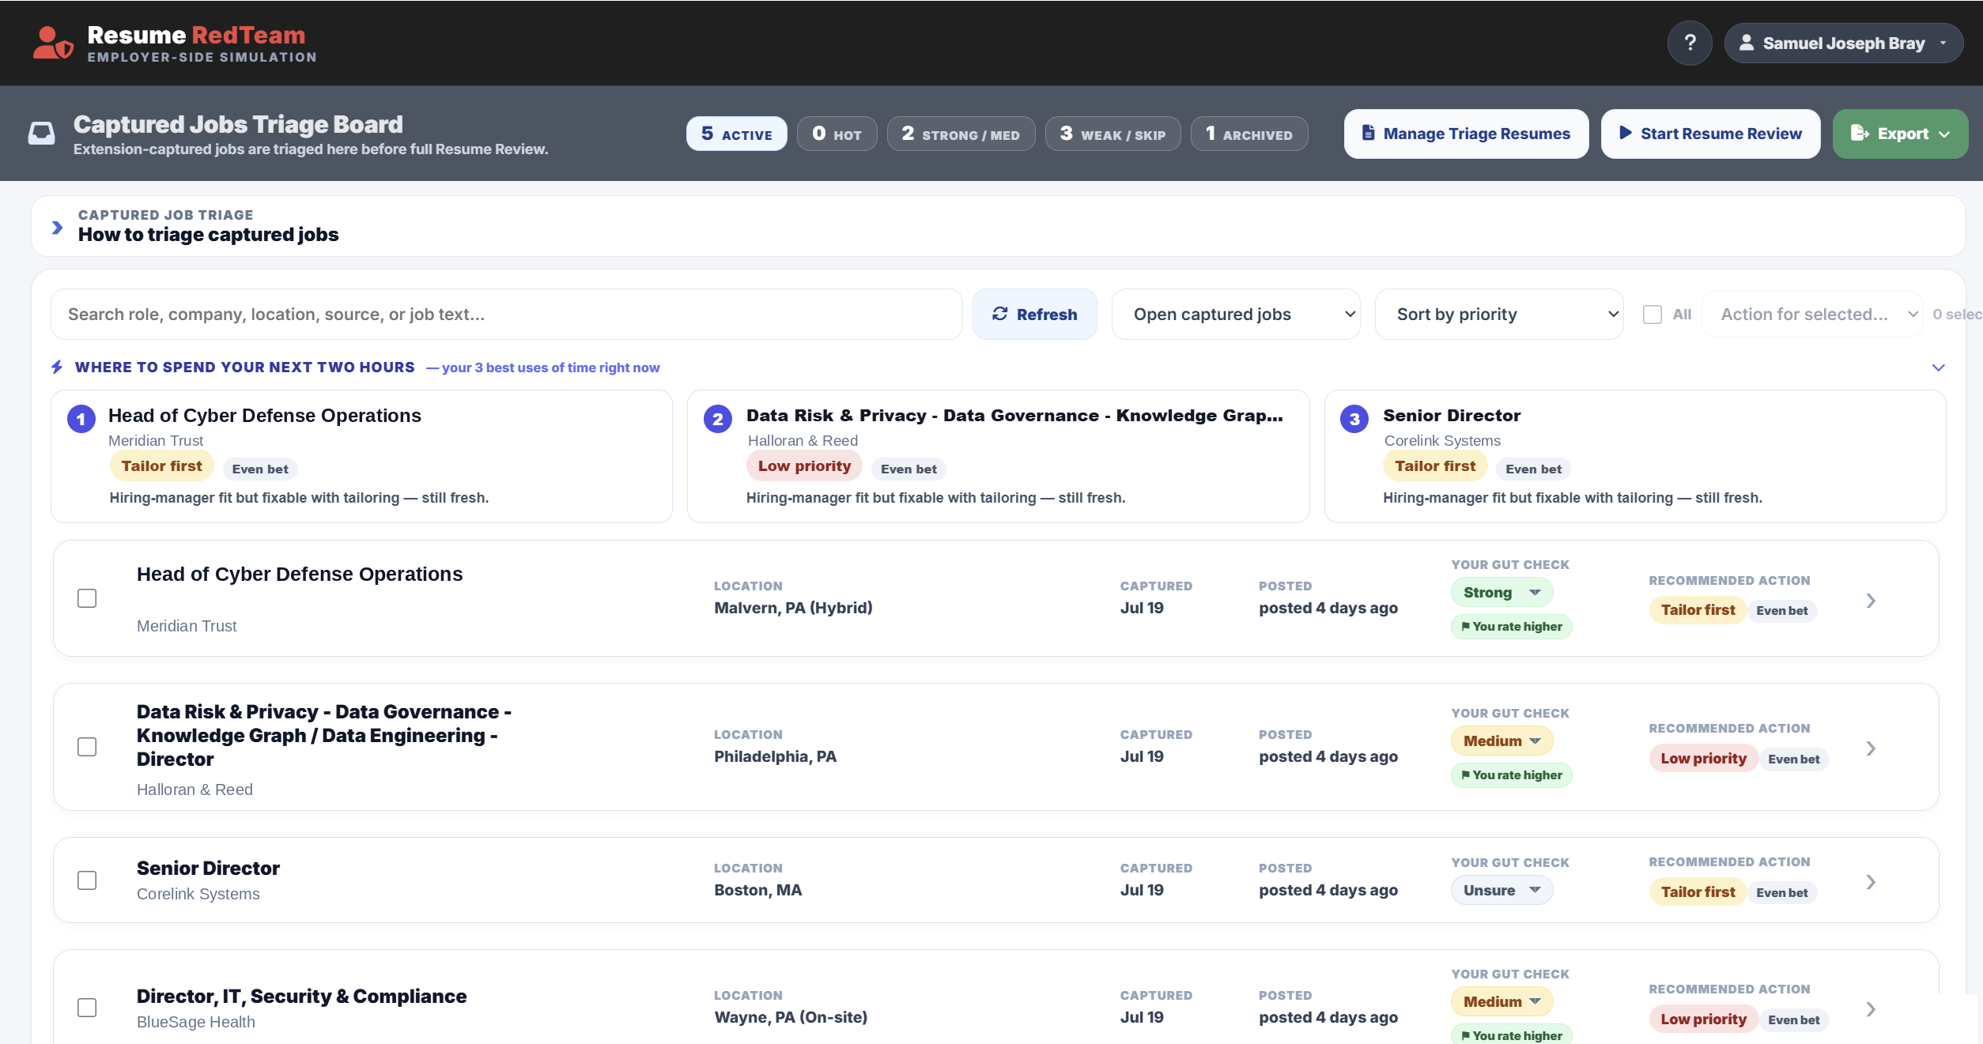Click the numbered badge 3 on Corelink Systems card

(1354, 419)
